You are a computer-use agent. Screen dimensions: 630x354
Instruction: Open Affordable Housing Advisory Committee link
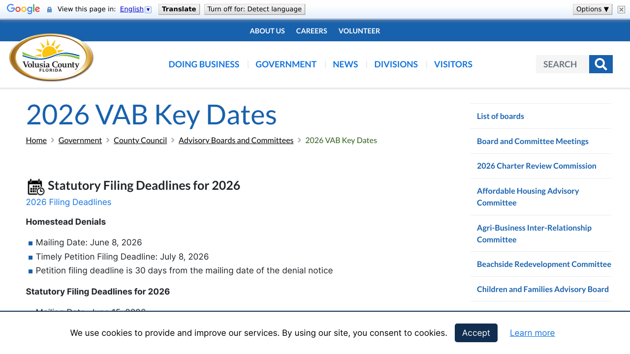point(528,197)
